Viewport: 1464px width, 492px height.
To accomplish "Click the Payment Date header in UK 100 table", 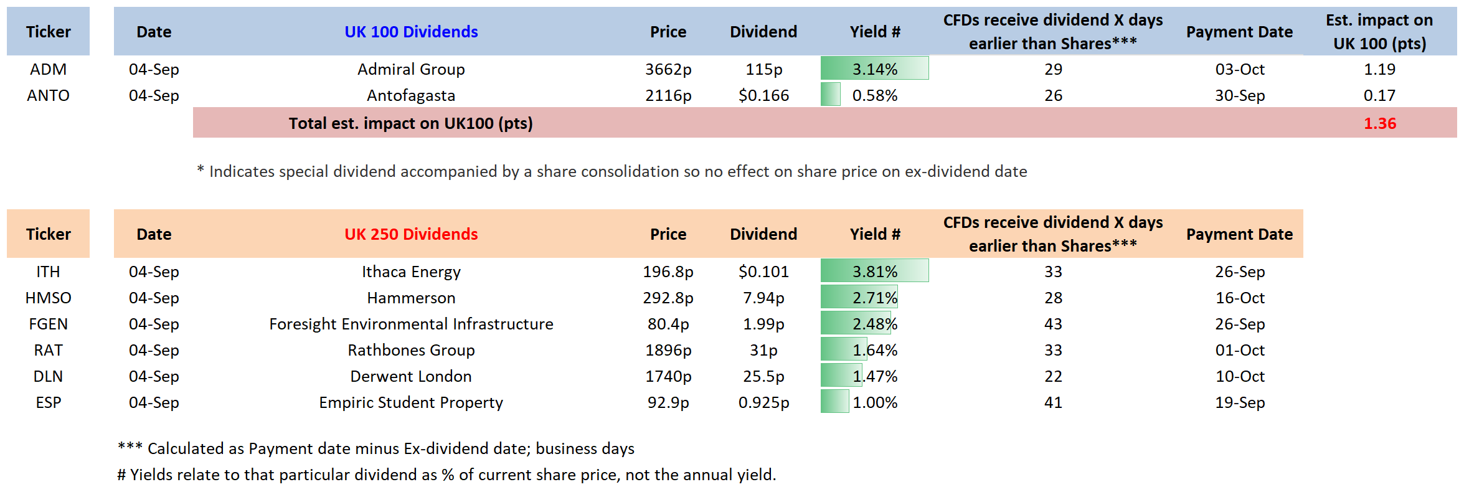I will pos(1239,32).
